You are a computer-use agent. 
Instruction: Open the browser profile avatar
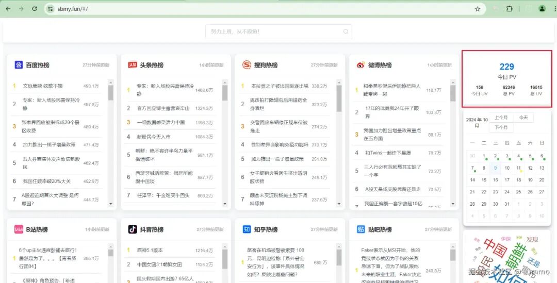pyautogui.click(x=542, y=9)
